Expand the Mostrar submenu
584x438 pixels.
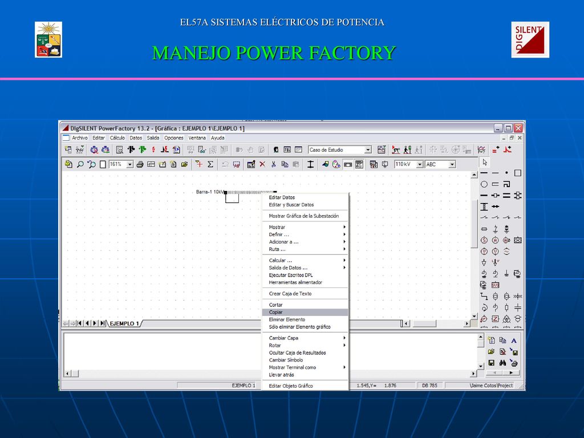(x=305, y=227)
